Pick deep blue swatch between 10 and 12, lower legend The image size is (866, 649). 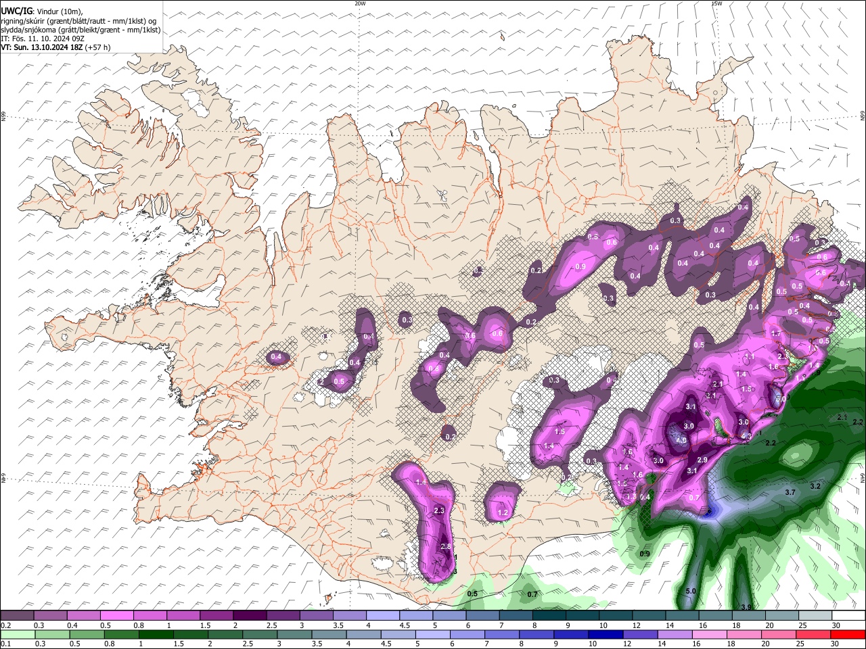pyautogui.click(x=606, y=634)
